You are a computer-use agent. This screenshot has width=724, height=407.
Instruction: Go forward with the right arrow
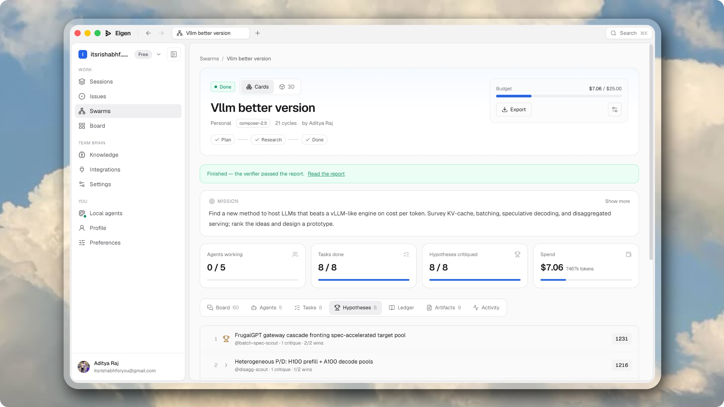pyautogui.click(x=161, y=33)
